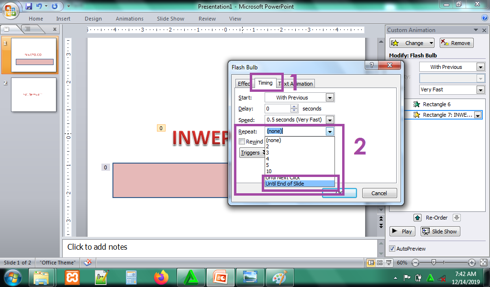This screenshot has width=490, height=287.
Task: Open Firefox from the taskbar
Action: coord(161,277)
